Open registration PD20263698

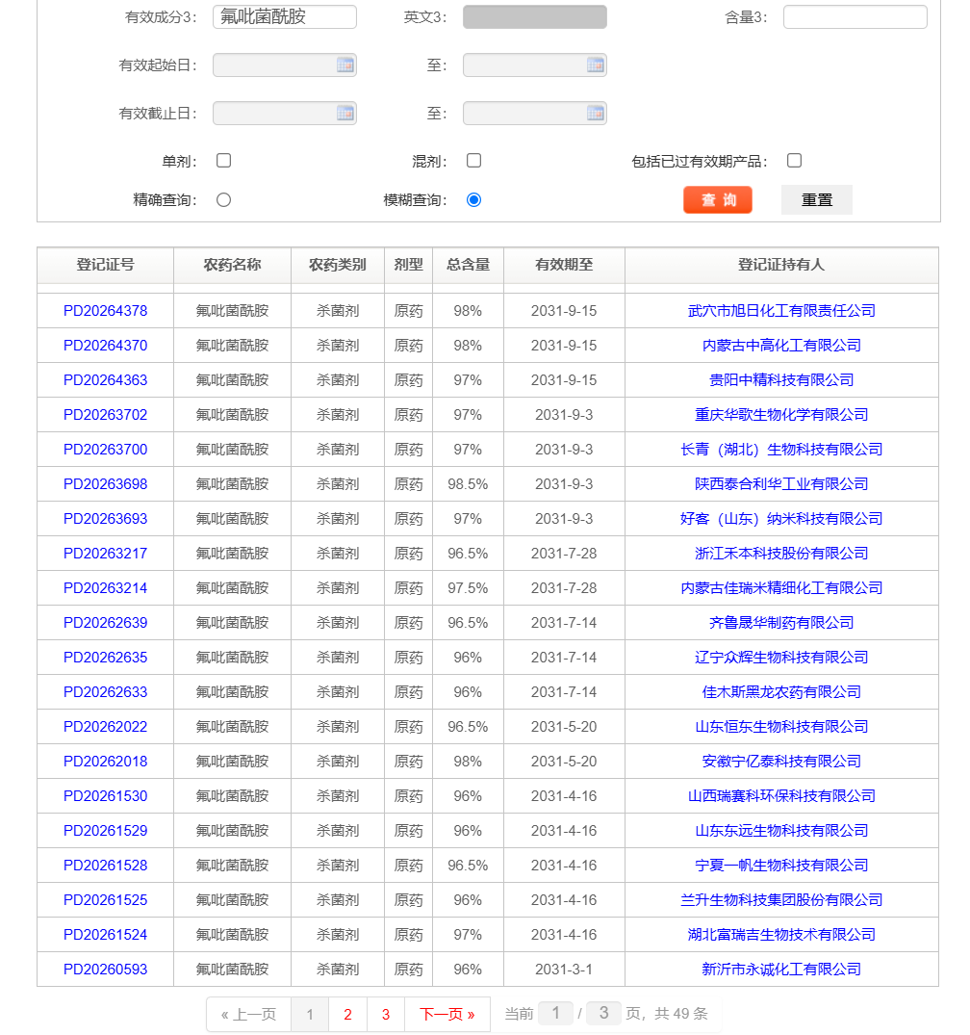tap(106, 484)
